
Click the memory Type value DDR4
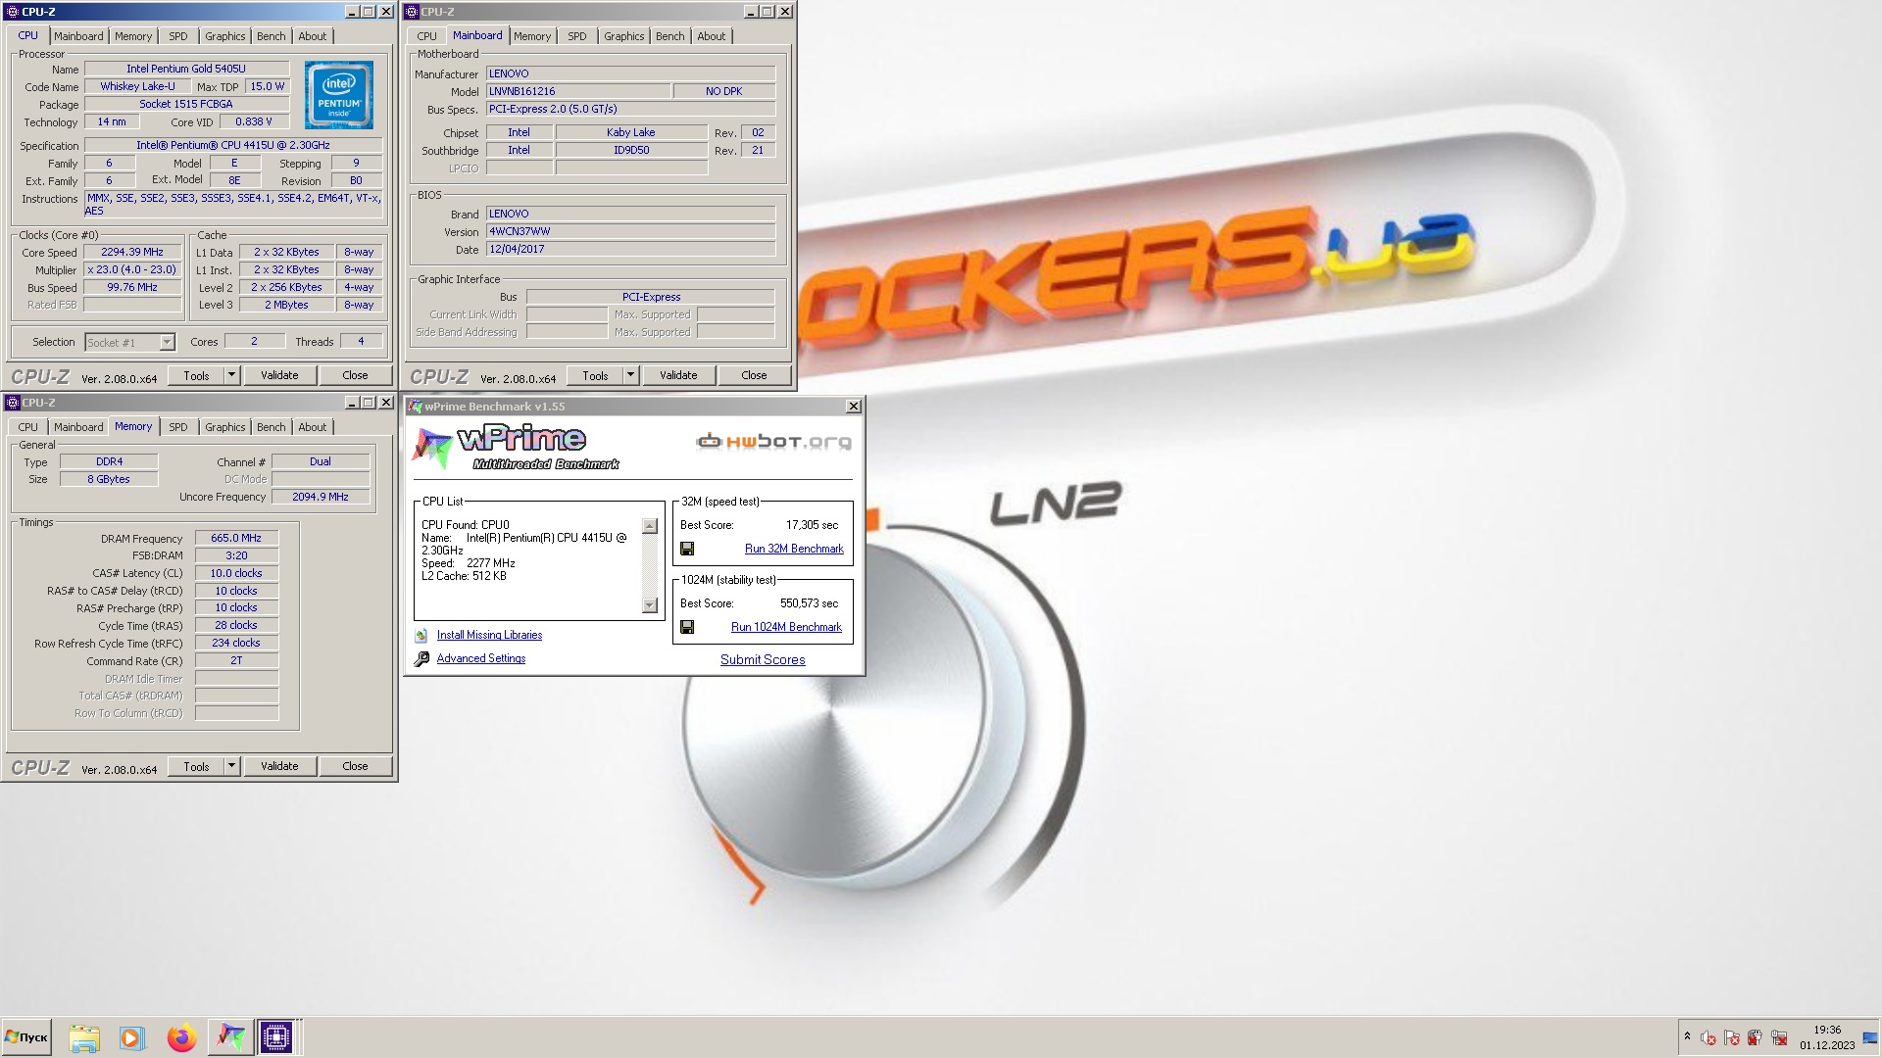(109, 461)
